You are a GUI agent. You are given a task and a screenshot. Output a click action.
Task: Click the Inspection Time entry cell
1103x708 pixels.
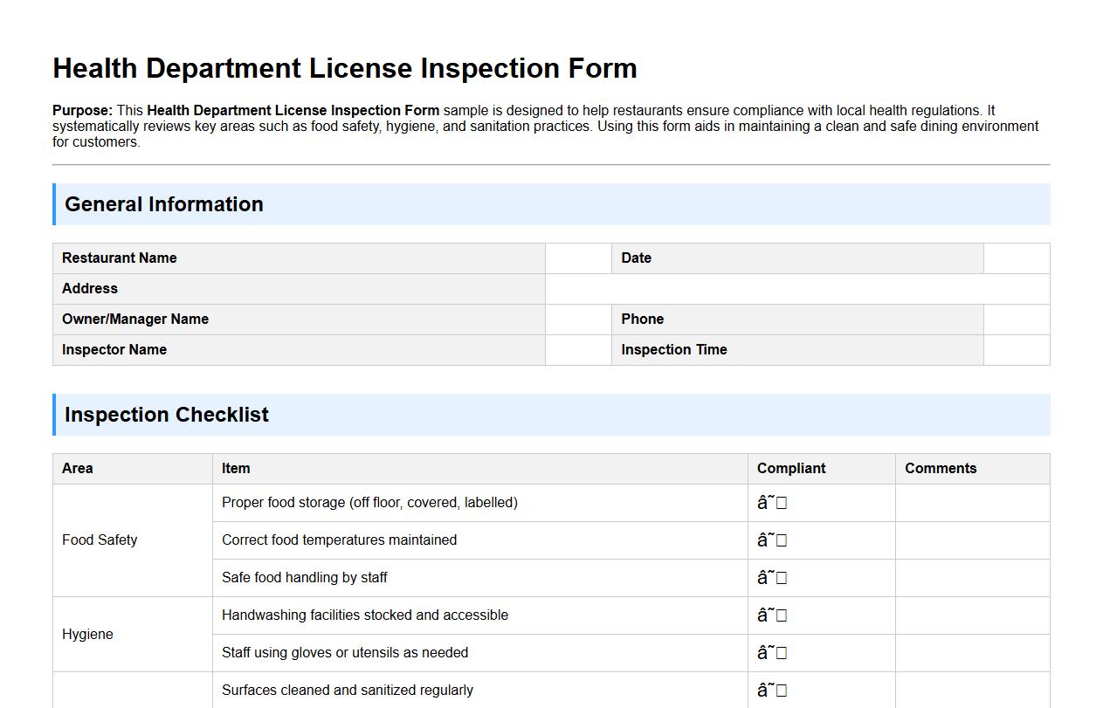point(1016,349)
